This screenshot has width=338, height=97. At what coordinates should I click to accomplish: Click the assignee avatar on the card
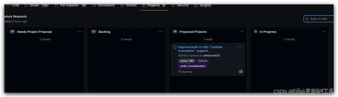coord(241,72)
